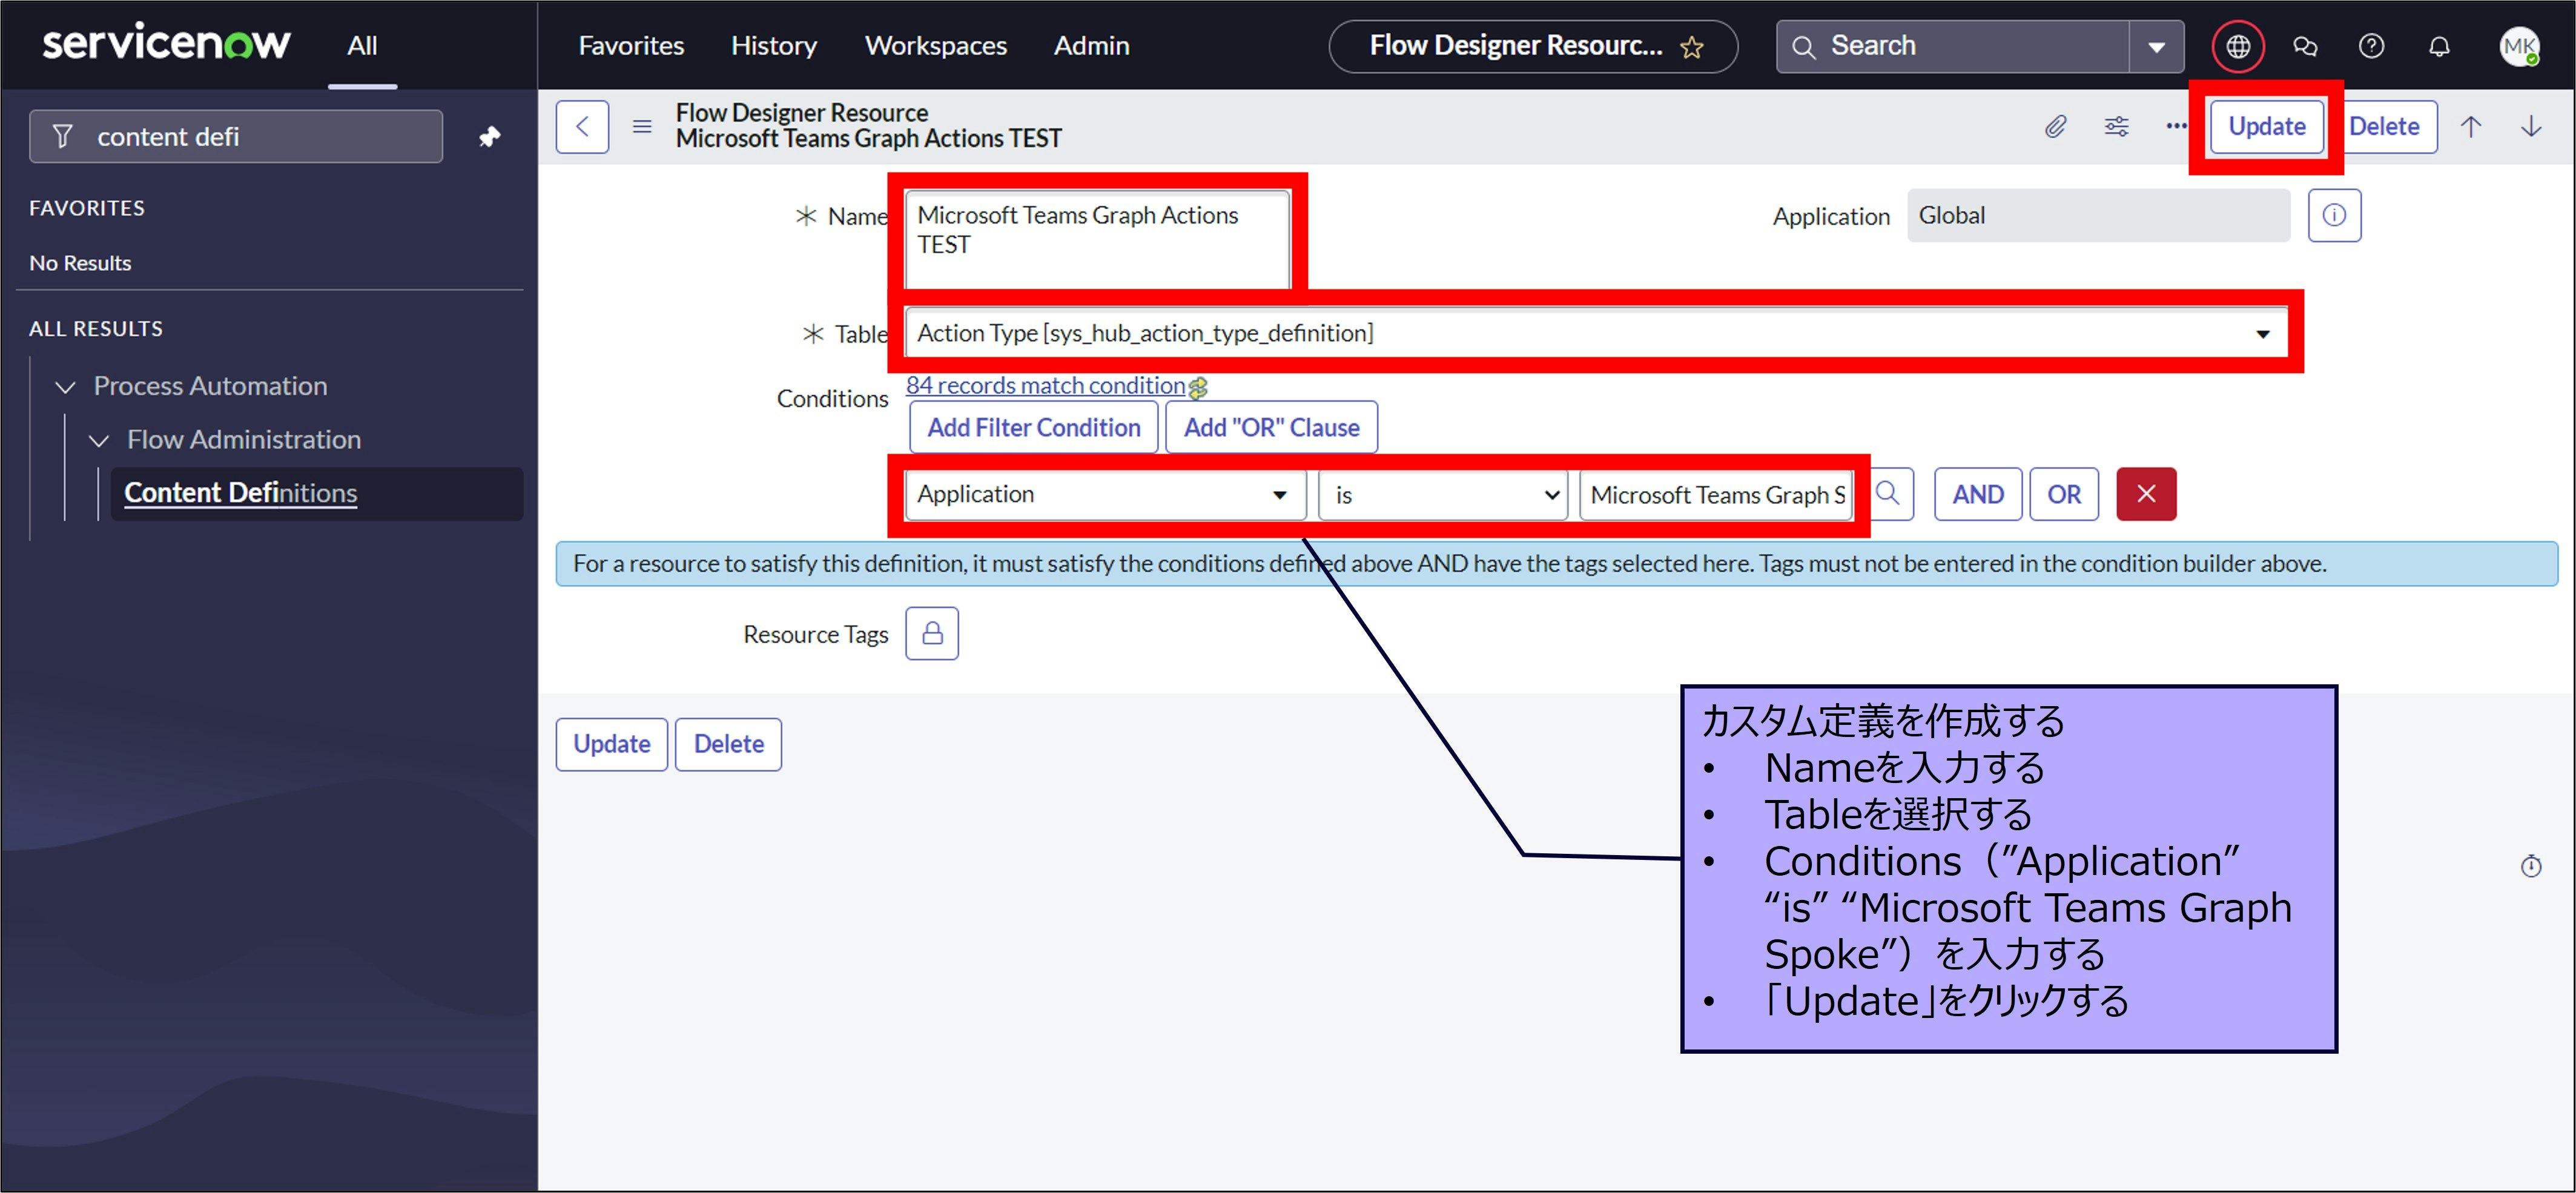Screen dimensions: 2576x1193
Task: Pin the navigation menu with pin icon
Action: [x=489, y=136]
